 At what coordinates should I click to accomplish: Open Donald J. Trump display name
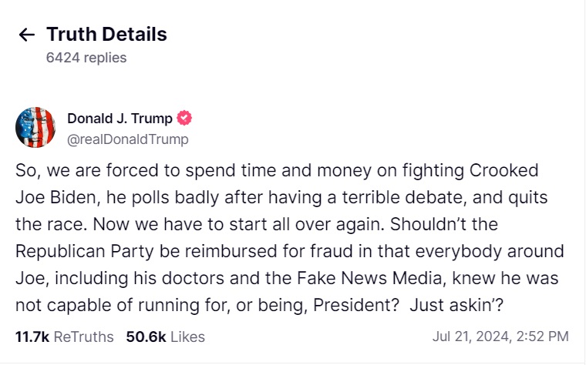[x=120, y=119]
